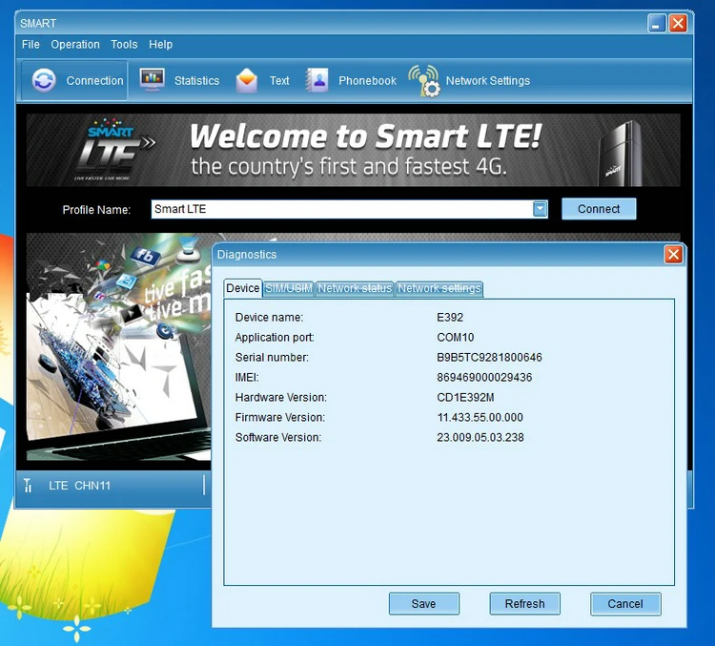Save the diagnostics information
715x646 pixels.
tap(423, 604)
